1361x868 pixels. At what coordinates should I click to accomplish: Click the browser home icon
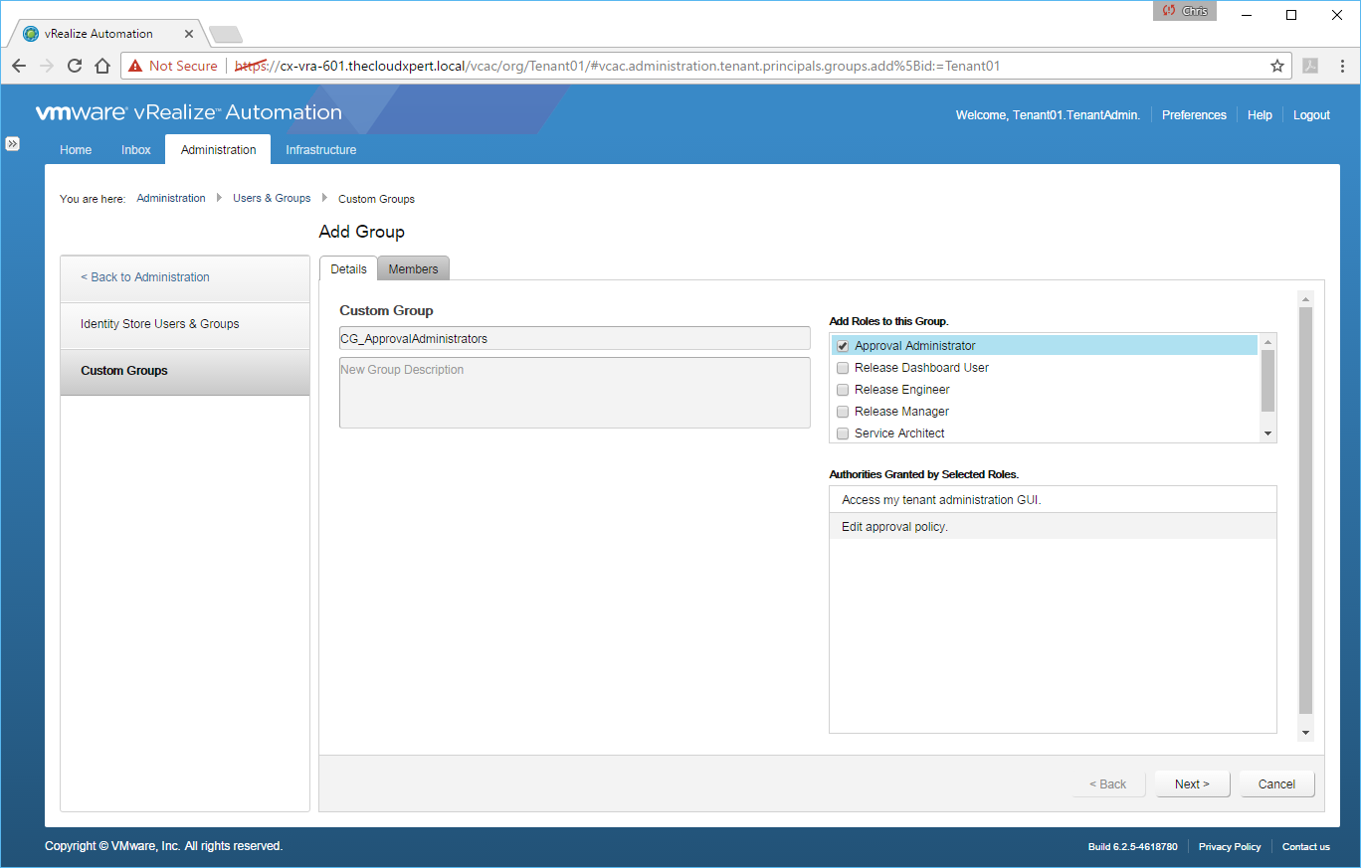(101, 66)
